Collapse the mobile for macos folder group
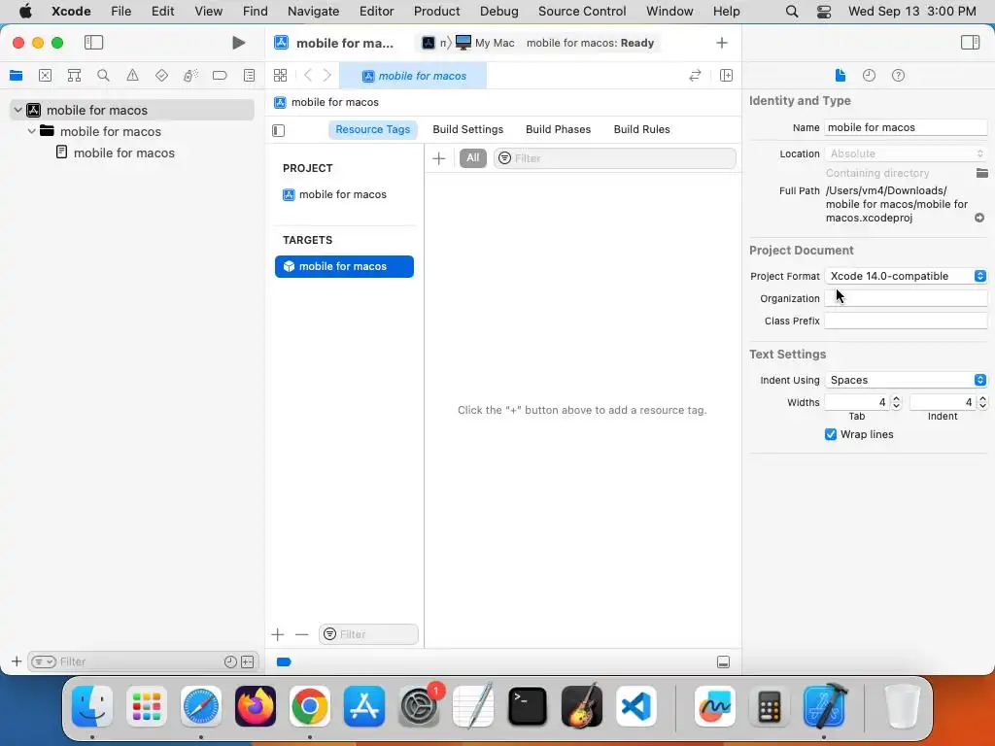Viewport: 995px width, 746px height. [x=32, y=131]
